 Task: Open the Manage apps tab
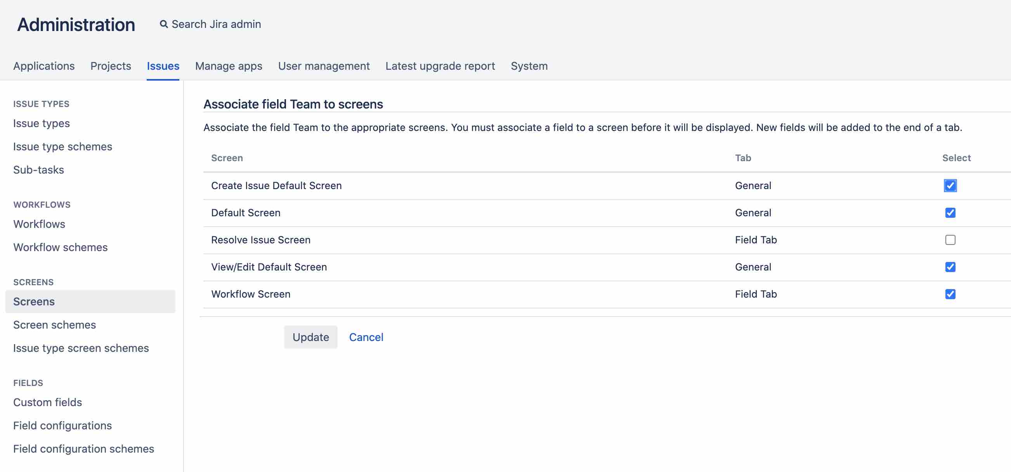229,66
